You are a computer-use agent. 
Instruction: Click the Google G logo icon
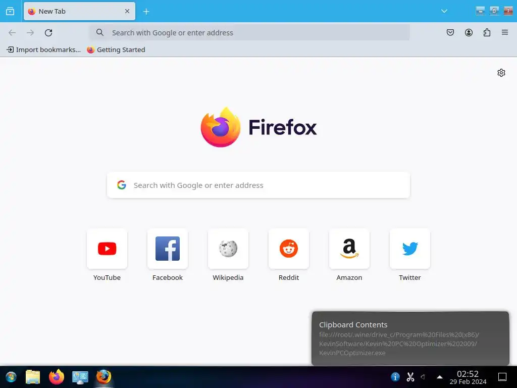pos(122,185)
